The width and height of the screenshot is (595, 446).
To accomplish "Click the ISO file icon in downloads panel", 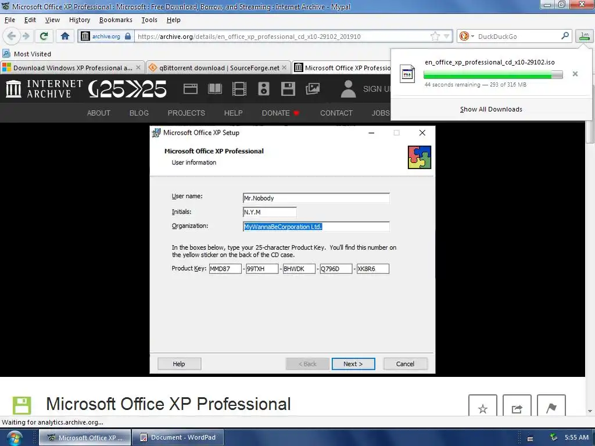I will pos(407,74).
